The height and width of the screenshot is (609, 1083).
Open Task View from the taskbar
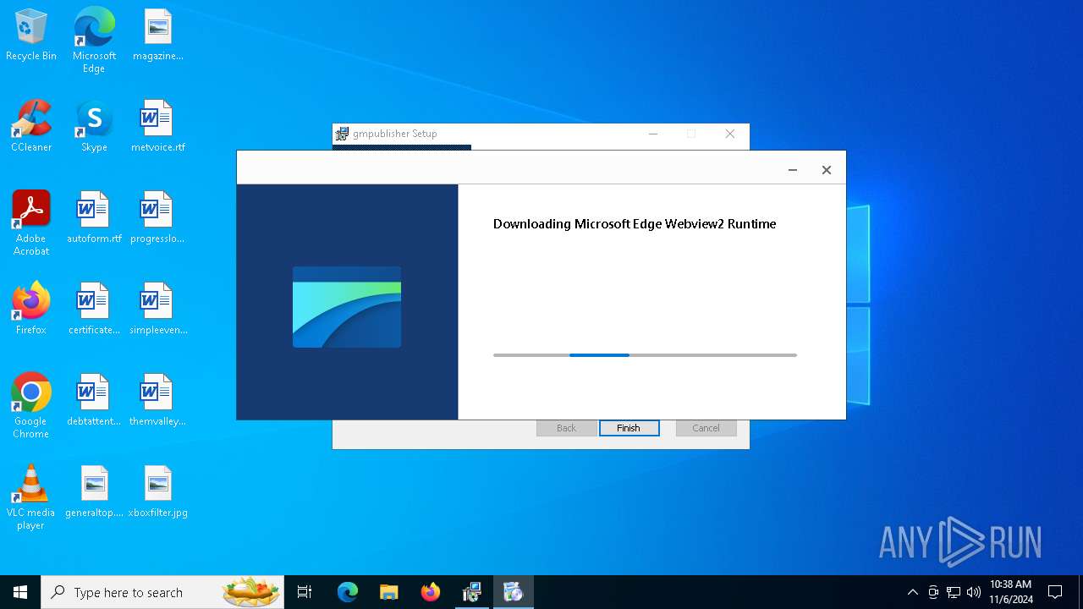click(x=305, y=592)
